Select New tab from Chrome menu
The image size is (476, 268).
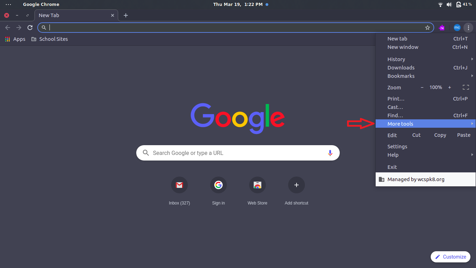tap(425, 39)
